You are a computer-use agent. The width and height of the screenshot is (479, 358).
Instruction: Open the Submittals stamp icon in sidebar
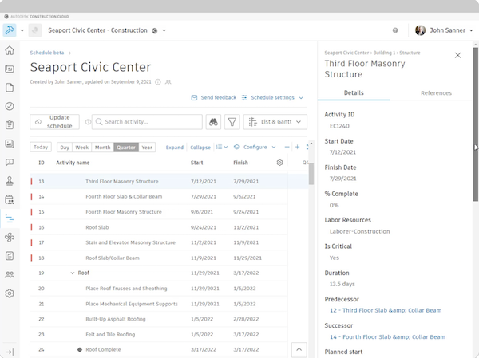click(x=10, y=181)
